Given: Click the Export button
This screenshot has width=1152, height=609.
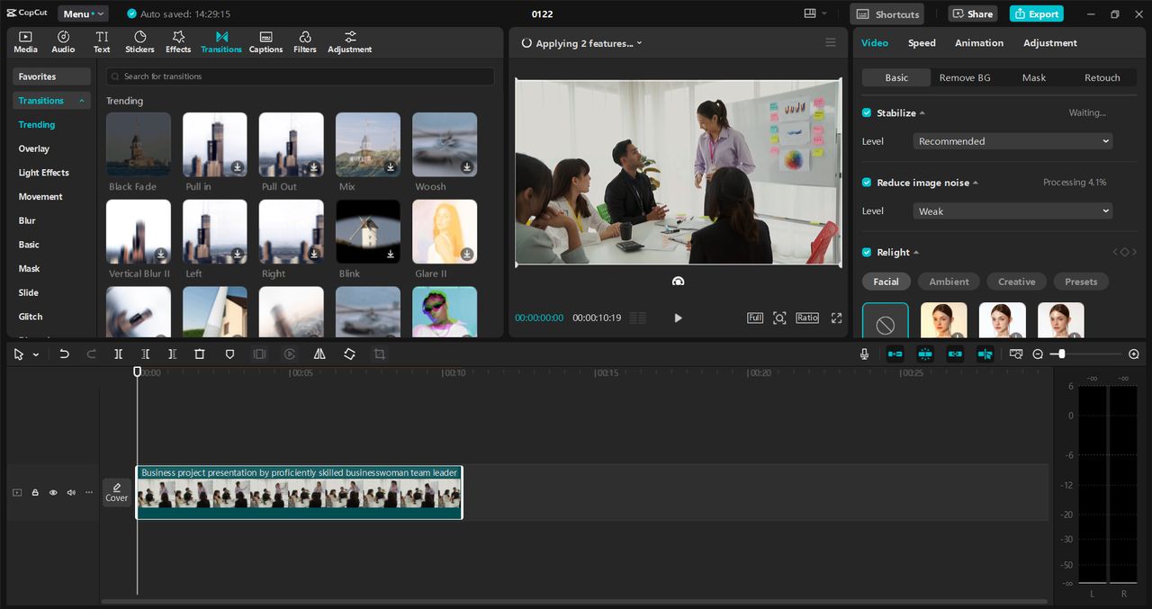Looking at the screenshot, I should click(1037, 13).
